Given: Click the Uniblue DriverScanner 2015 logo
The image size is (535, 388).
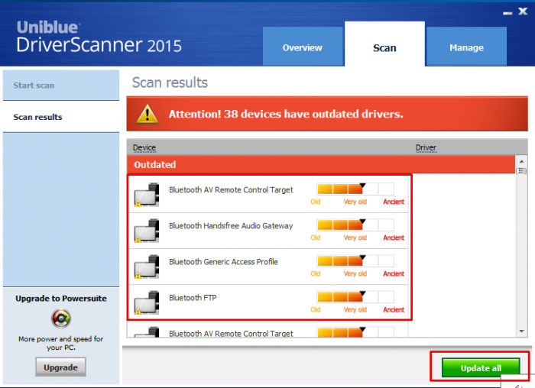Looking at the screenshot, I should click(99, 37).
